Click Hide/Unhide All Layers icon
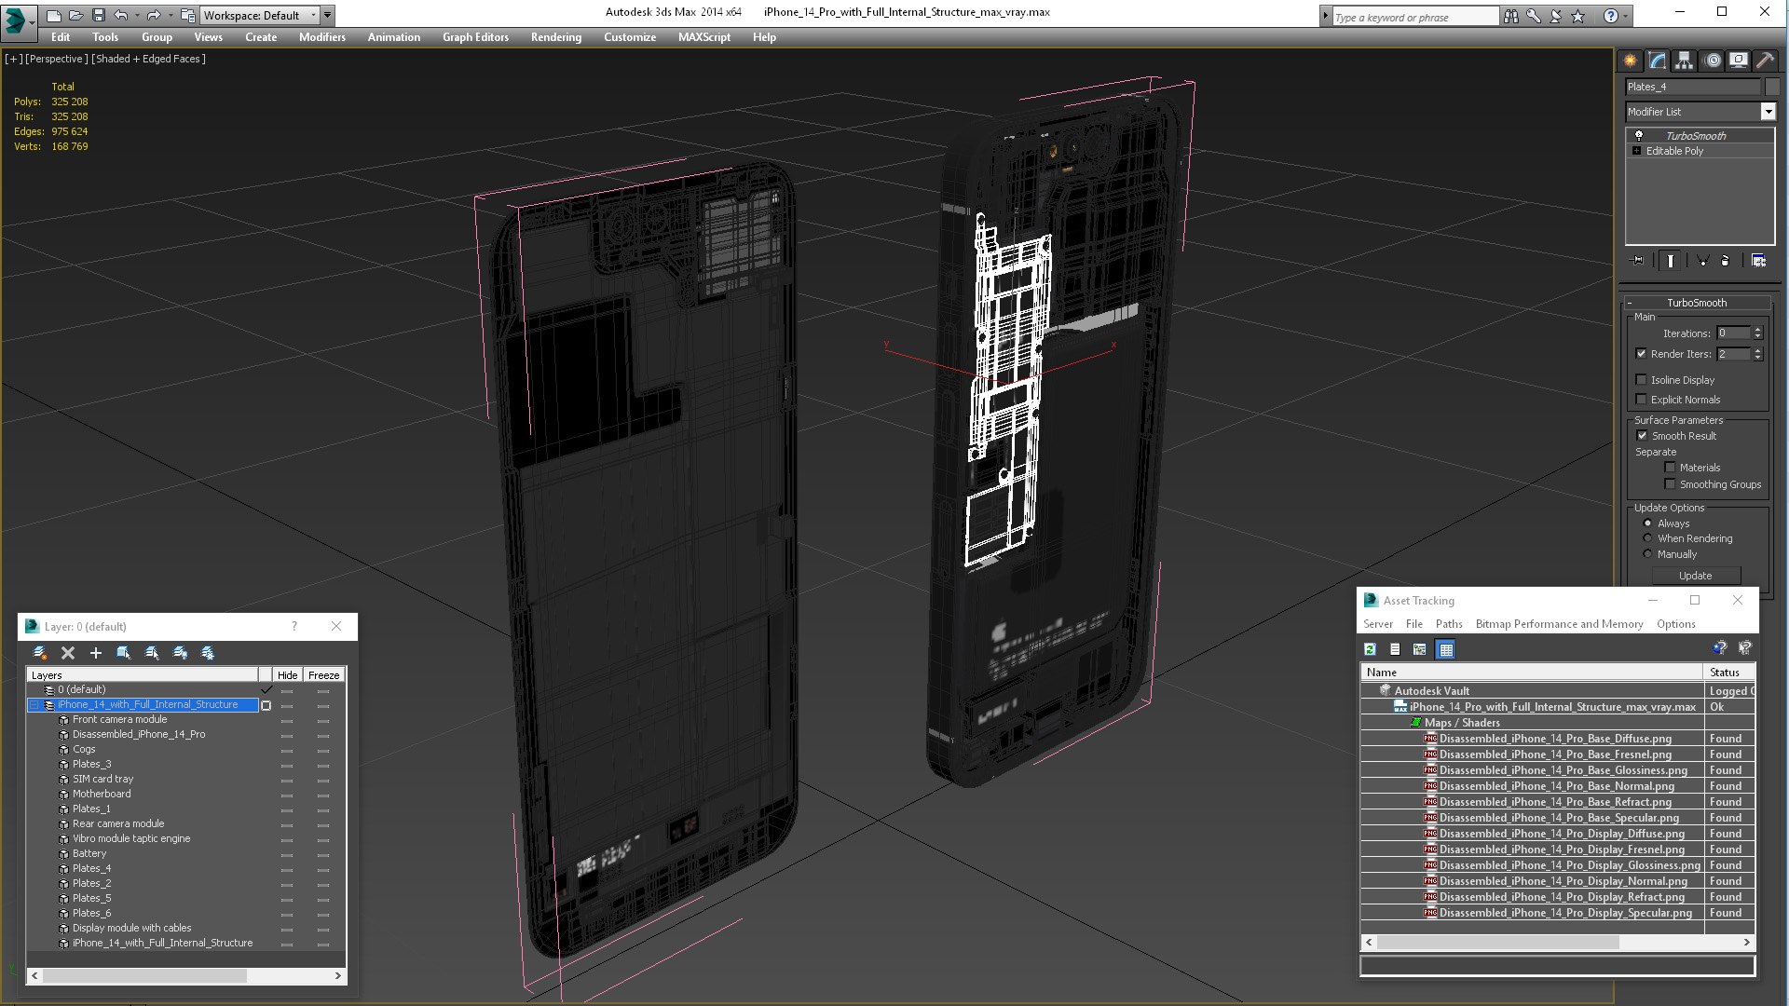Image resolution: width=1789 pixels, height=1006 pixels. tap(180, 653)
